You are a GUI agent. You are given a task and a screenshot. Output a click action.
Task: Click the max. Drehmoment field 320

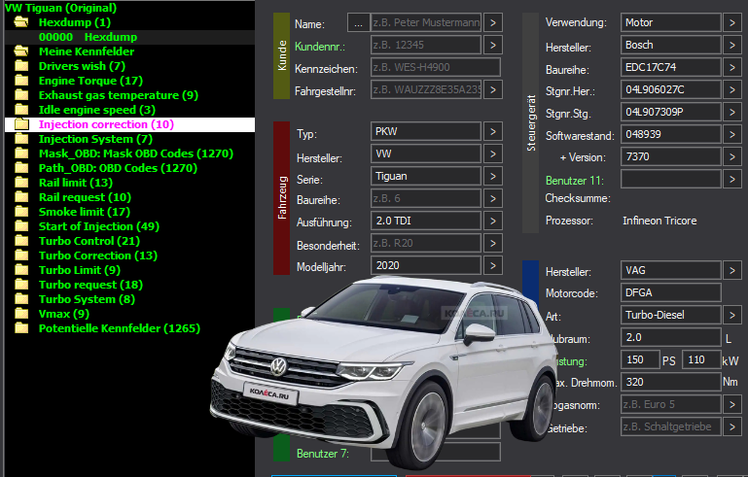click(x=671, y=382)
